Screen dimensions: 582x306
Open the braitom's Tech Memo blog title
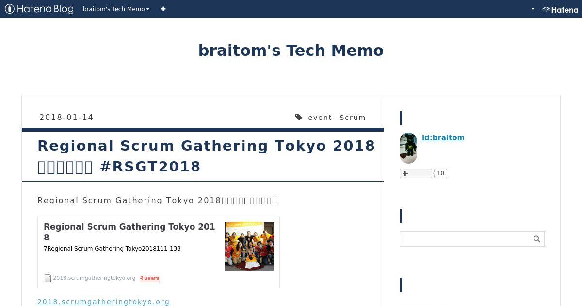click(291, 50)
